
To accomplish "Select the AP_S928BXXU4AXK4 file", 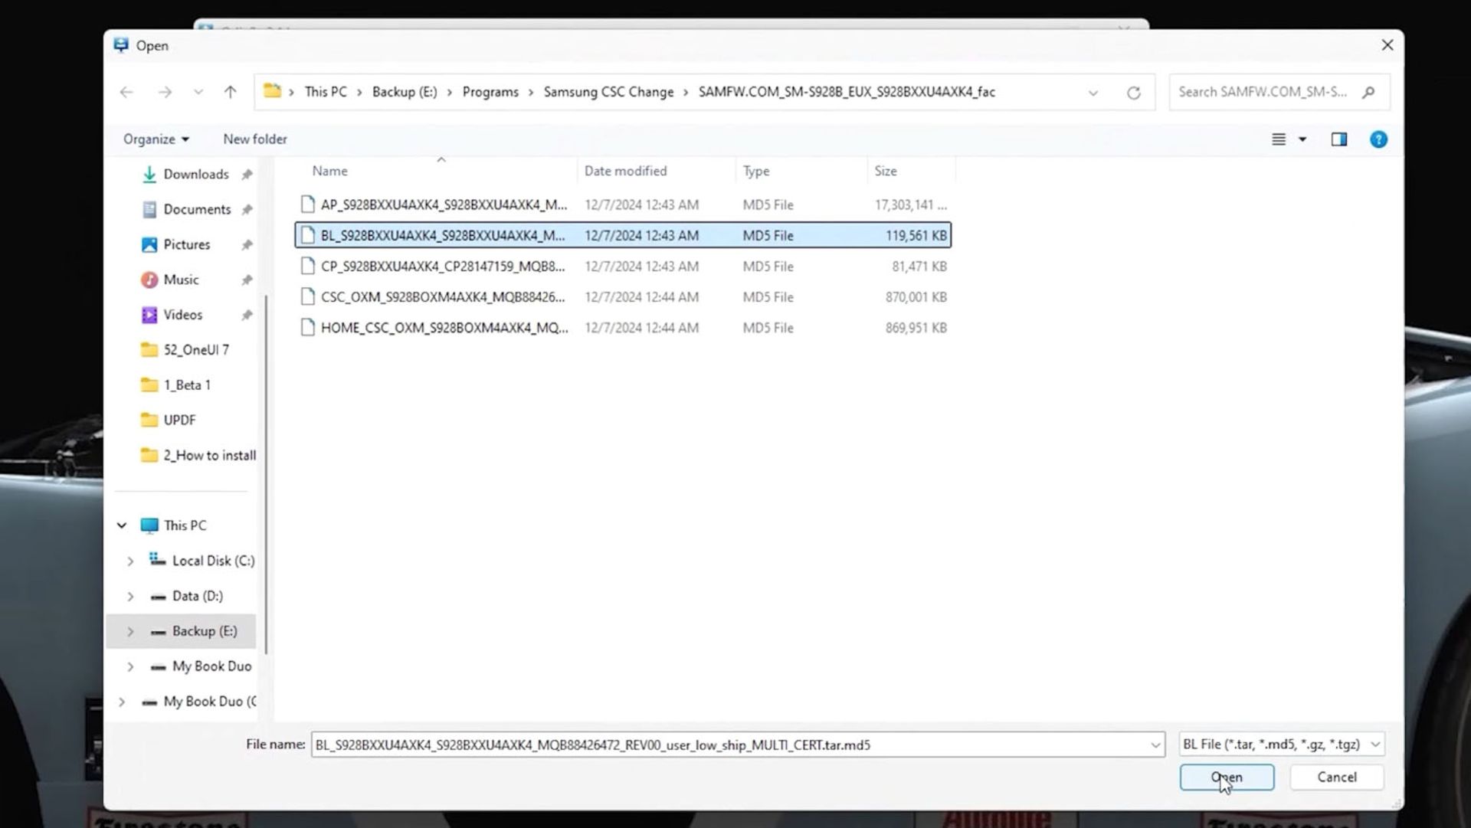I will click(623, 205).
